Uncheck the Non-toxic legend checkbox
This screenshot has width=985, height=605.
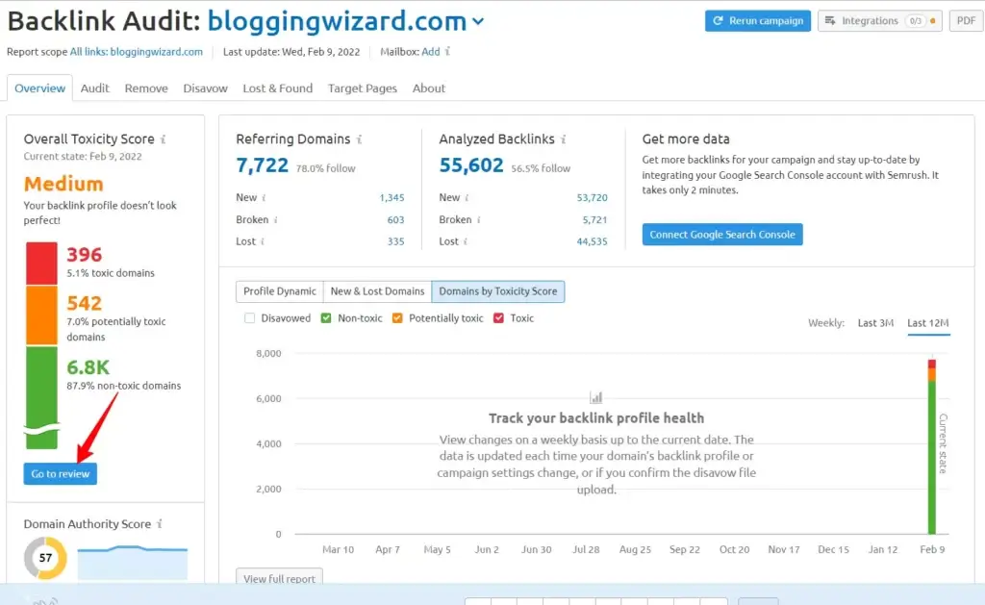326,318
